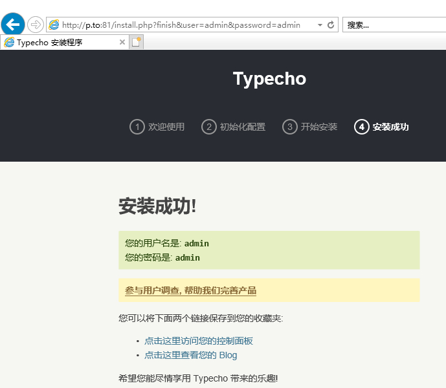Click the Typecho header title
This screenshot has height=388, width=446.
269,78
